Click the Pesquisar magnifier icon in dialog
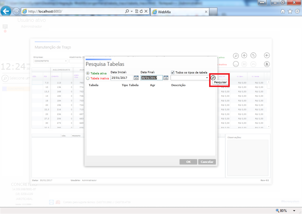The height and width of the screenshot is (214, 302). pos(213,78)
